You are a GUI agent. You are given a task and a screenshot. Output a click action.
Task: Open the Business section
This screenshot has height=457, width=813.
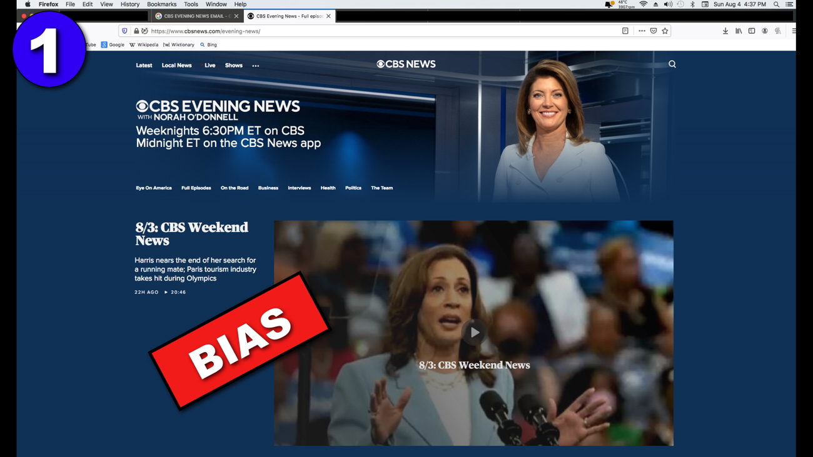coord(268,188)
